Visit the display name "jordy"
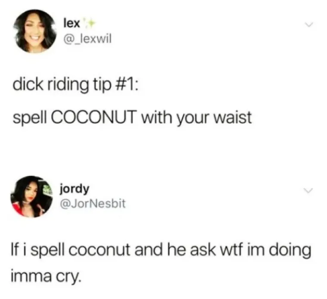 [x=75, y=190]
